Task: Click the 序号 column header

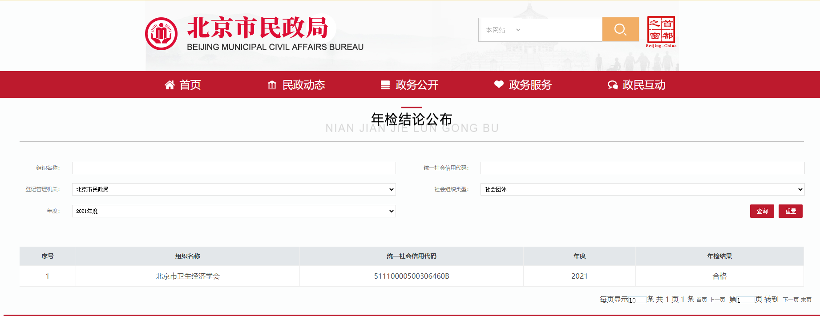Action: coord(48,256)
